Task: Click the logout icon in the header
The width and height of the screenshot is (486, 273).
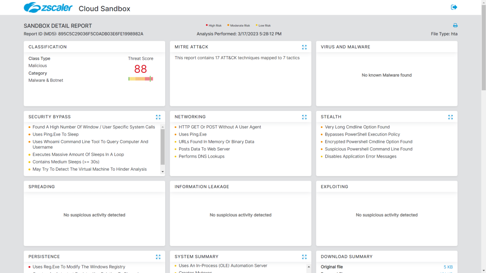Action: (x=454, y=7)
